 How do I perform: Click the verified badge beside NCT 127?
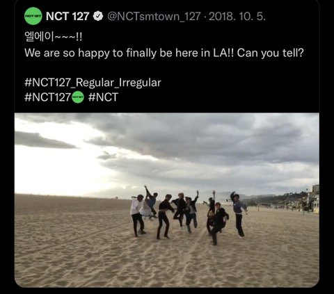98,16
